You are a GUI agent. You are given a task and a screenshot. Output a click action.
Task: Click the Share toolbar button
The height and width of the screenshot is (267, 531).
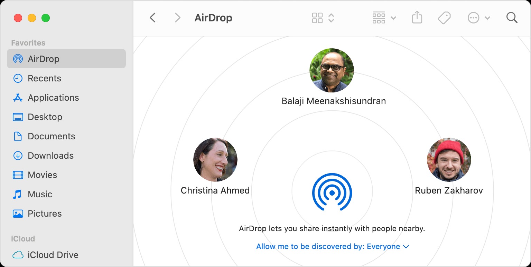pyautogui.click(x=417, y=17)
